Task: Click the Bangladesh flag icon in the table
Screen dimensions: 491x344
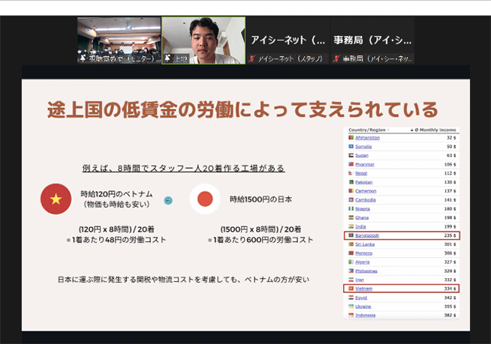Action: tap(351, 235)
